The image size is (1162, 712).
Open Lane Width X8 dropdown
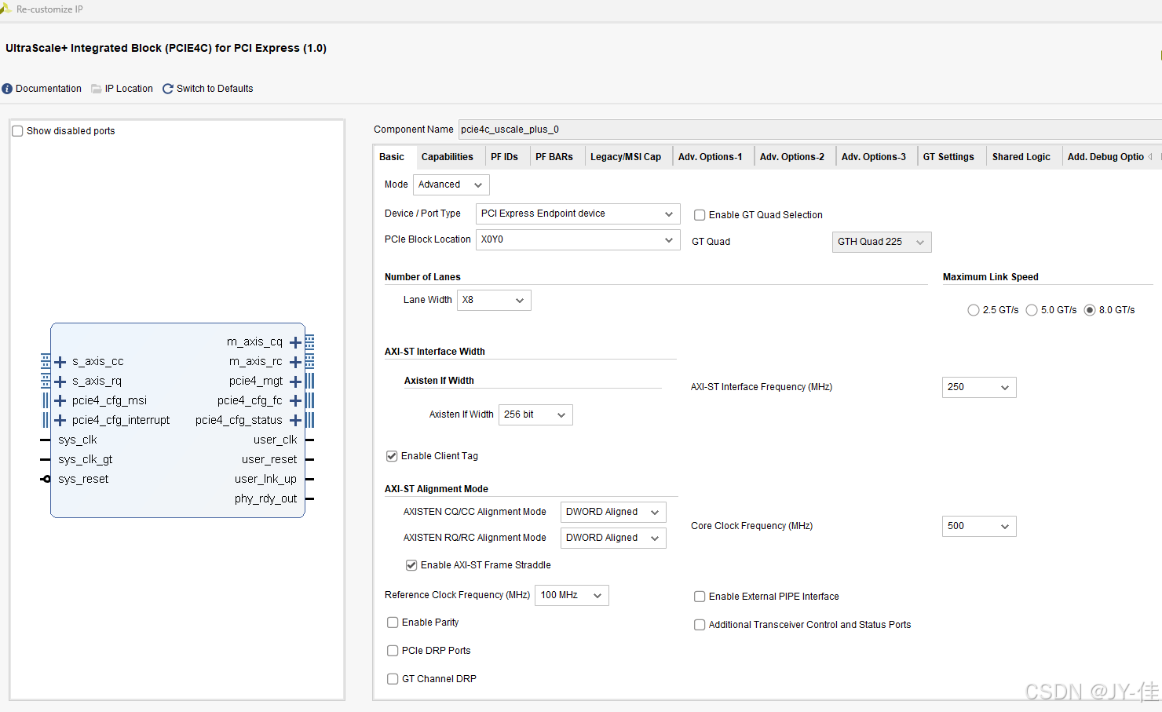pyautogui.click(x=494, y=300)
